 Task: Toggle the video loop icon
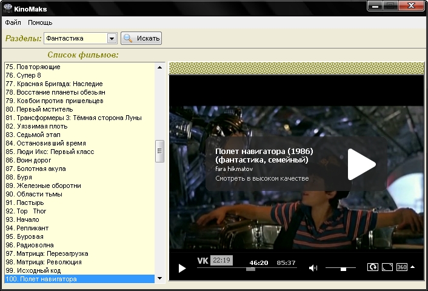pyautogui.click(x=373, y=267)
